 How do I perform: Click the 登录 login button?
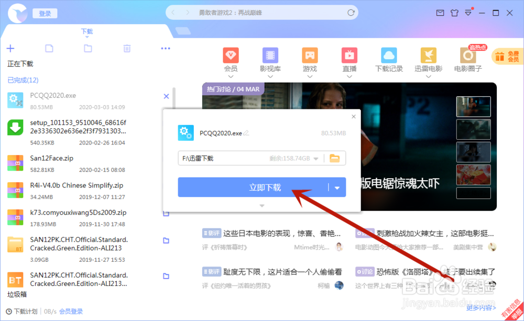tap(45, 14)
